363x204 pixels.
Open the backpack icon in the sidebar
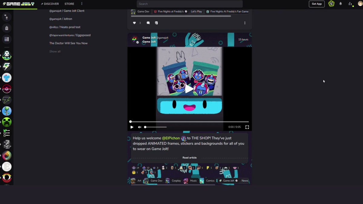pyautogui.click(x=7, y=28)
